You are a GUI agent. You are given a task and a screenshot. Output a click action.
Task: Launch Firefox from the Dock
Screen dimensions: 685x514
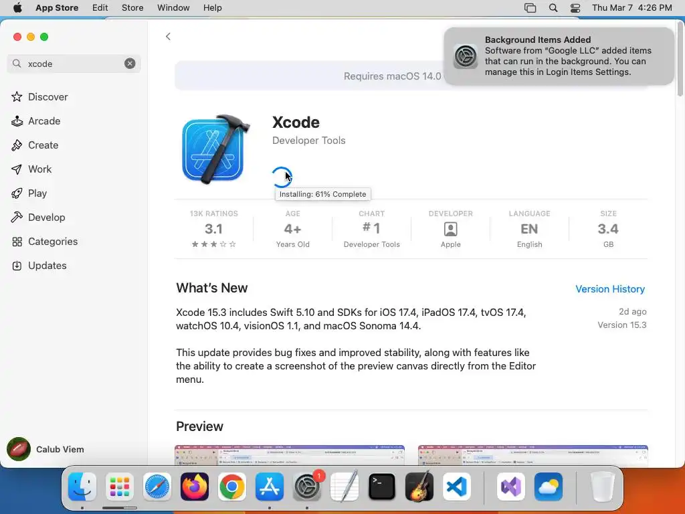pos(195,487)
